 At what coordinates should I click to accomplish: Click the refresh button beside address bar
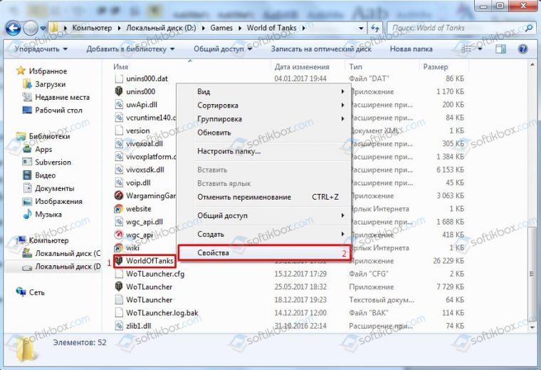point(375,28)
